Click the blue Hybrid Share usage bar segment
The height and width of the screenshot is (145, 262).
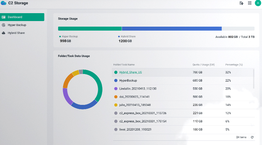coord(171,29)
